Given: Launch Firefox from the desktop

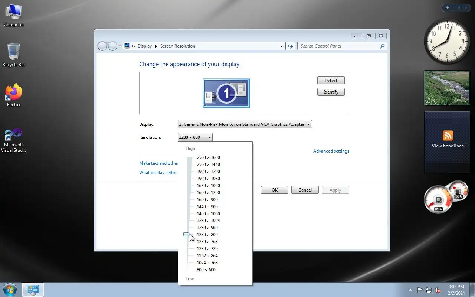Looking at the screenshot, I should 14,95.
